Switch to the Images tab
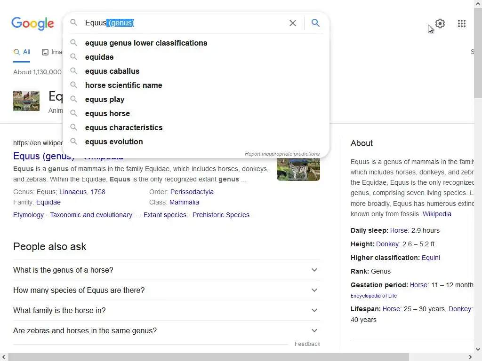Image resolution: width=482 pixels, height=361 pixels. (x=52, y=52)
